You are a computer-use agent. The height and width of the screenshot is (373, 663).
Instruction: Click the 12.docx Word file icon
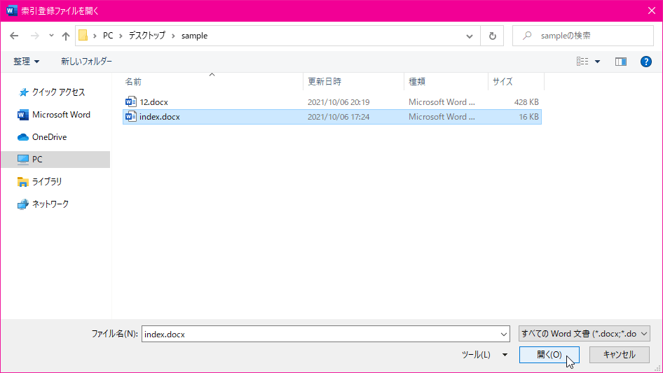click(x=130, y=101)
